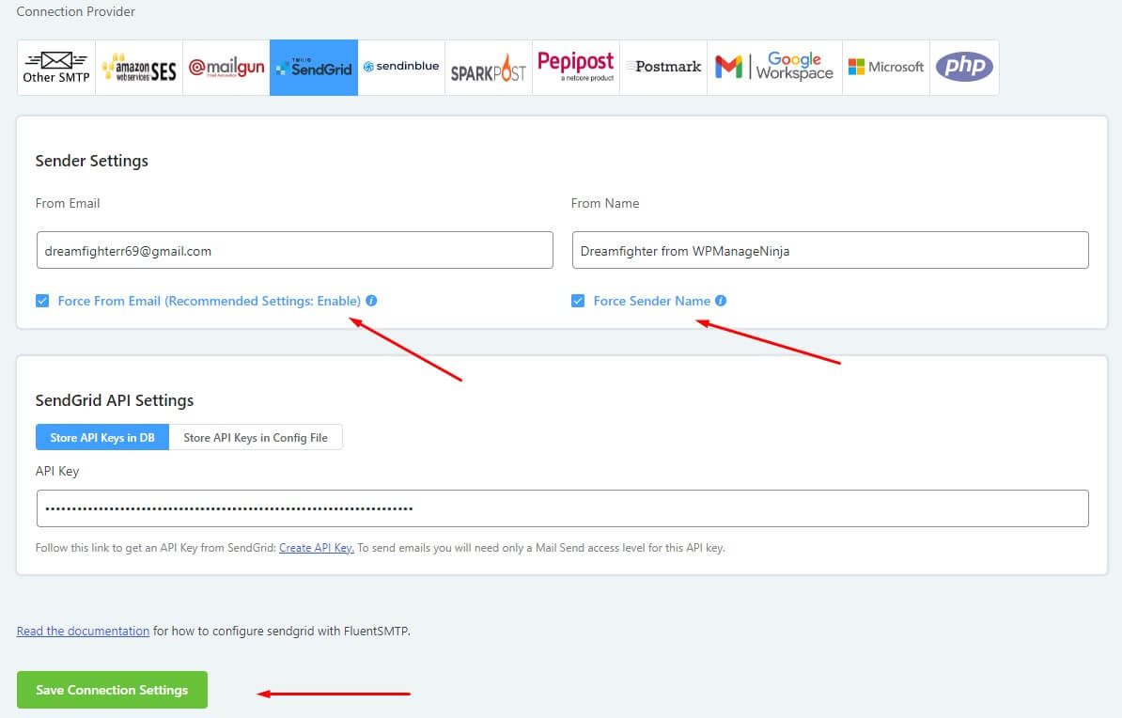
Task: Open info tooltip for Force From Email
Action: [x=371, y=301]
